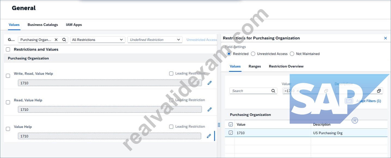
Task: Toggle Restrictions and Values select-all checkbox
Action: point(8,49)
